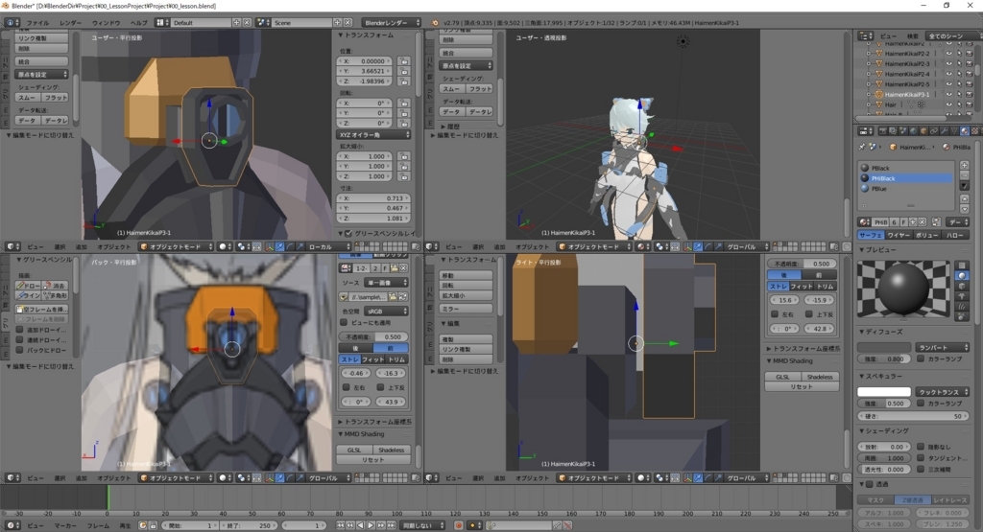Click the record auto-keyframe button in the timeline

pos(459,525)
